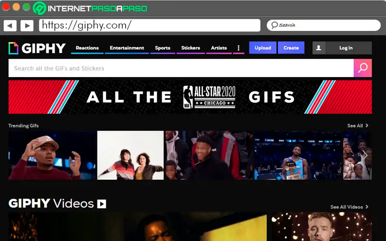Viewport: 386px width, 241px height.
Task: Open the GIF of player holding trophy
Action: click(x=298, y=155)
